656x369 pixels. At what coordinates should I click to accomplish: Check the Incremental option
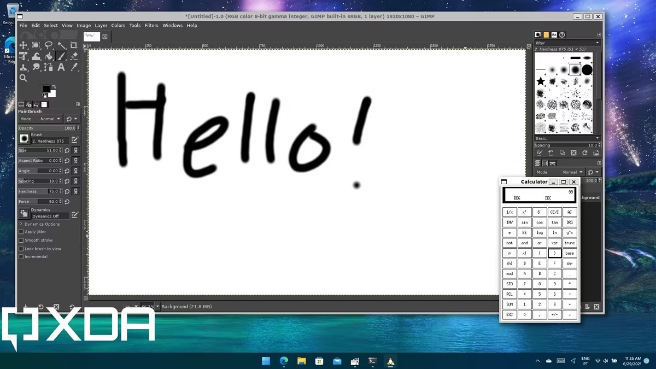(x=21, y=256)
